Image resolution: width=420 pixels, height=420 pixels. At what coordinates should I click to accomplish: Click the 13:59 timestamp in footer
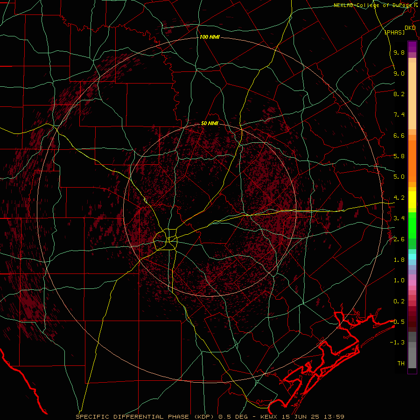pos(335,417)
